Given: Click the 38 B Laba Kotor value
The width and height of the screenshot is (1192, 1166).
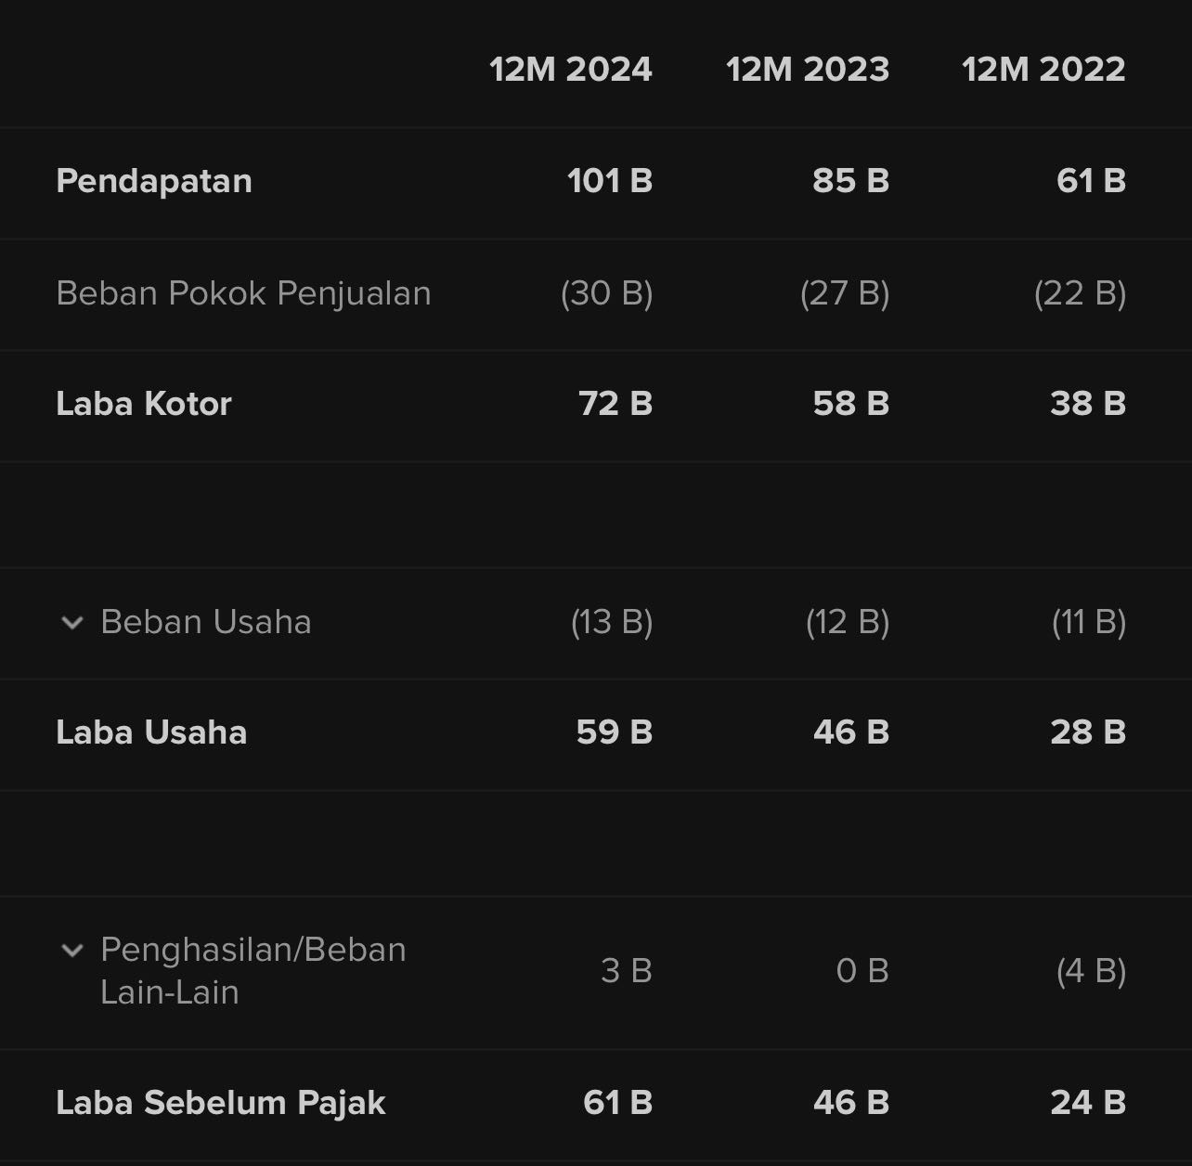Looking at the screenshot, I should click(1088, 404).
